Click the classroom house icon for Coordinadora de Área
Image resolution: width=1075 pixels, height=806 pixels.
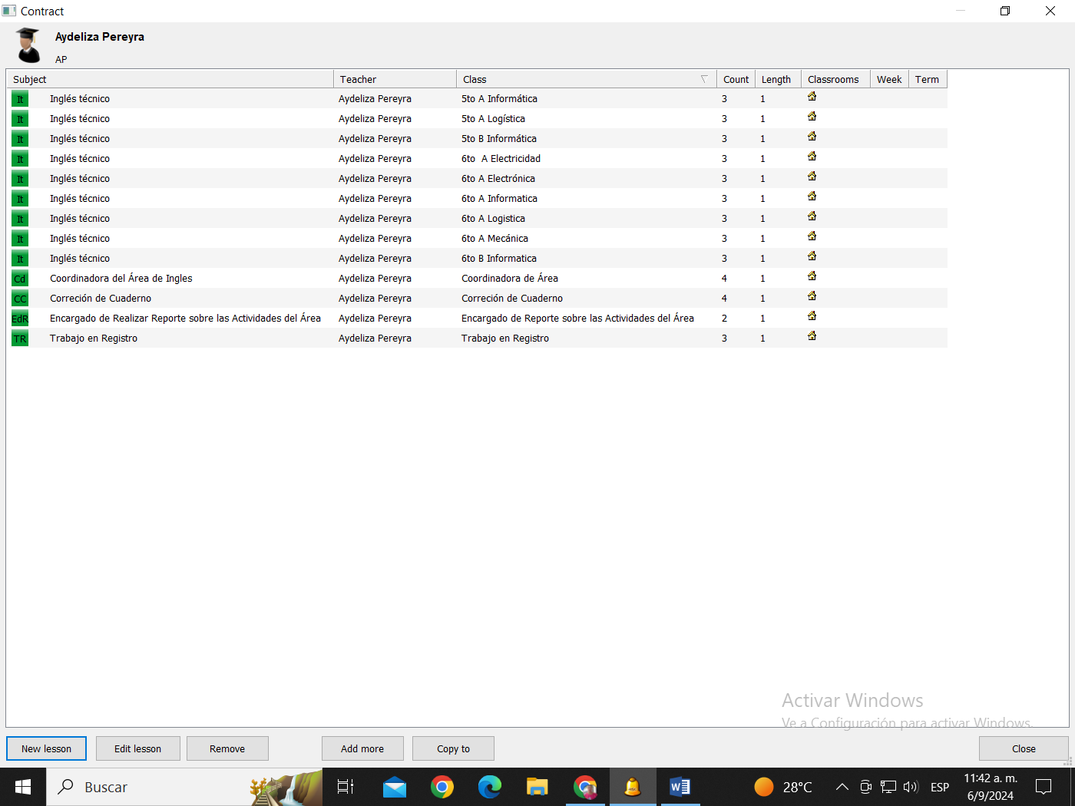pyautogui.click(x=812, y=276)
